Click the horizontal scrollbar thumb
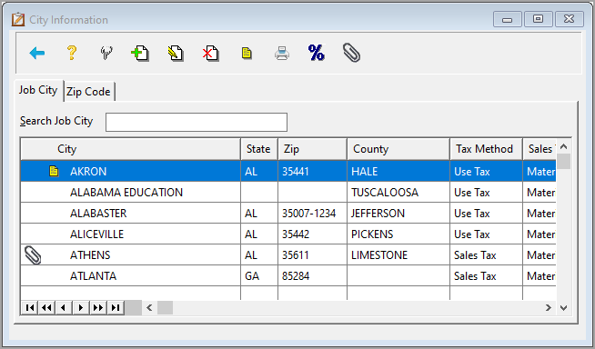Screen dimensions: 595x349 (x=165, y=308)
